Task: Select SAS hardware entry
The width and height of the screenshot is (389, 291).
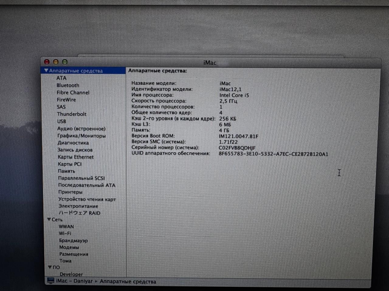Action: pyautogui.click(x=61, y=107)
